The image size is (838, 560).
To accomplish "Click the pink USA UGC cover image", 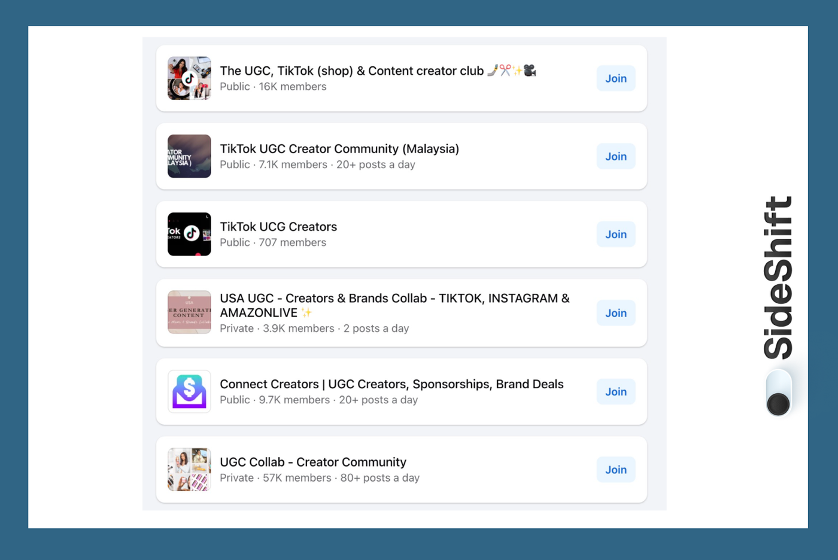I will [189, 313].
